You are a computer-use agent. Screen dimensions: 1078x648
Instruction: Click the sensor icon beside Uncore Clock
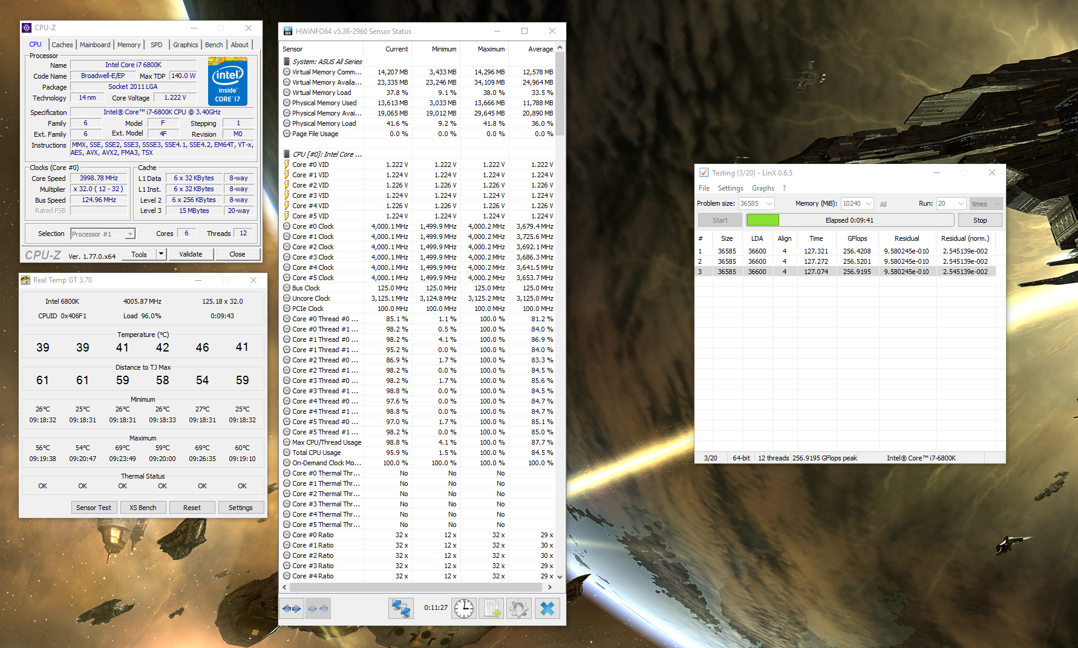(x=287, y=298)
